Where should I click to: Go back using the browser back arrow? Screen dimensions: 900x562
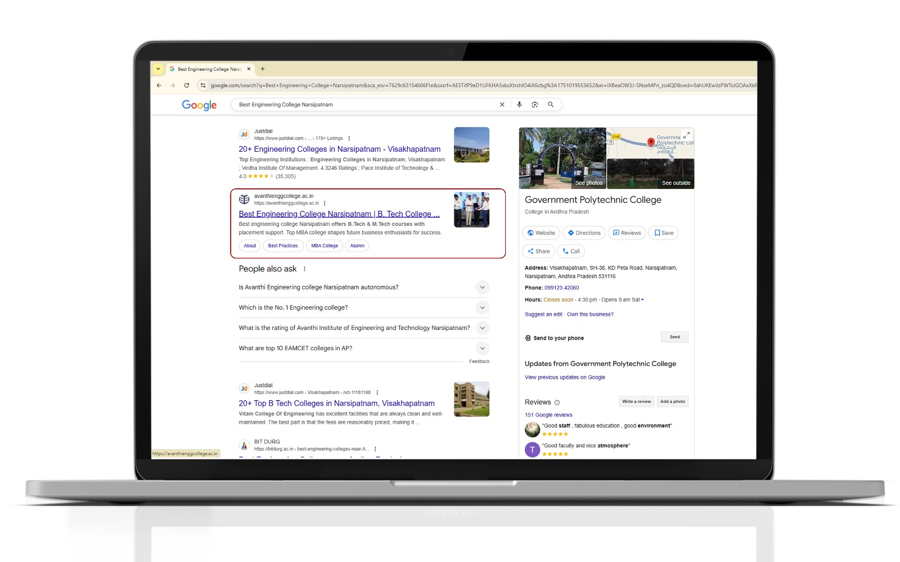click(x=159, y=85)
